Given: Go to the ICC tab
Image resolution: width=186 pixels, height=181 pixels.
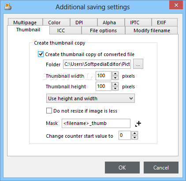Looking at the screenshot, I should coord(66,30).
